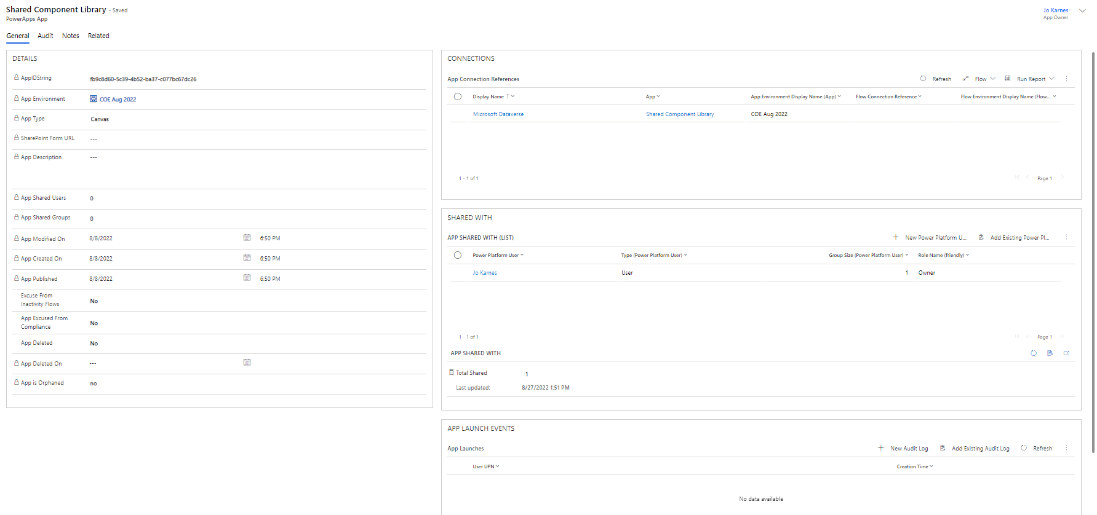This screenshot has height=515, width=1097.
Task: Click the view records icon in App Shared With
Action: [1050, 353]
